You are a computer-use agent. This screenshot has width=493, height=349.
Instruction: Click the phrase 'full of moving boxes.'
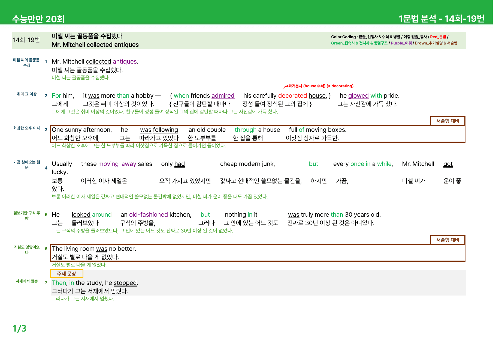318,130
